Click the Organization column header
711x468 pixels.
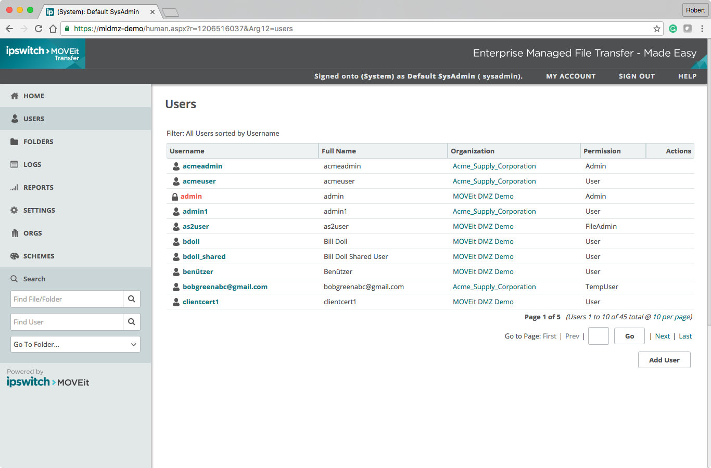pyautogui.click(x=514, y=151)
